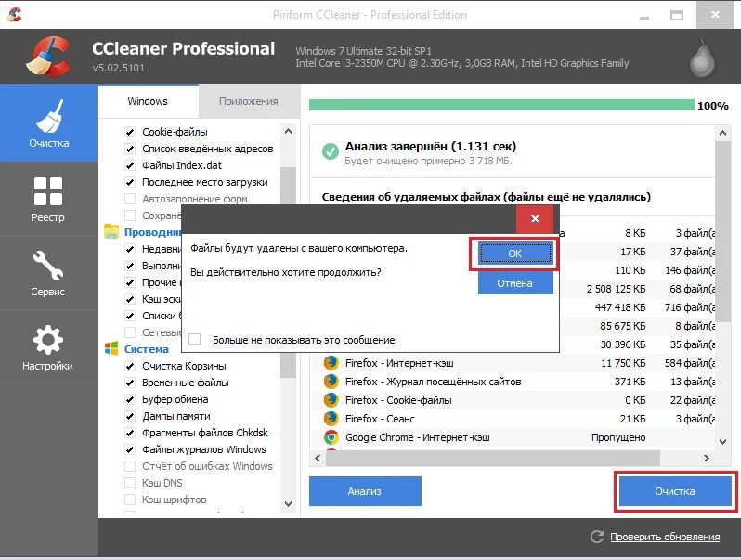741x559 pixels.
Task: Click the Google Chrome icon in results
Action: tap(331, 437)
